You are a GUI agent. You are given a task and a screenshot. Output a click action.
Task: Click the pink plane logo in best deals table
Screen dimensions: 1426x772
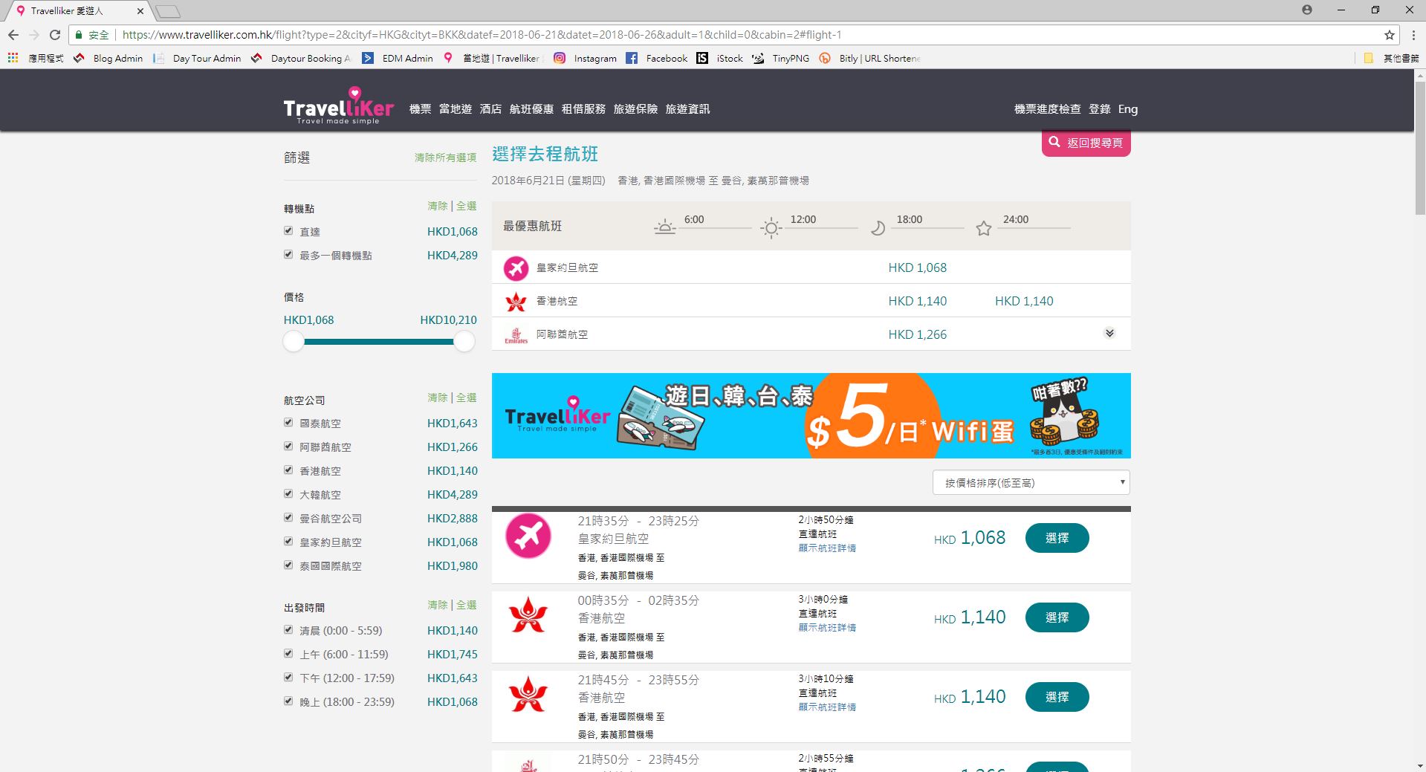tap(516, 268)
